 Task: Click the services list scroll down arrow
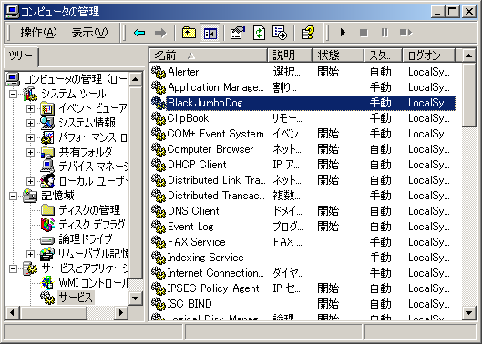[468, 313]
